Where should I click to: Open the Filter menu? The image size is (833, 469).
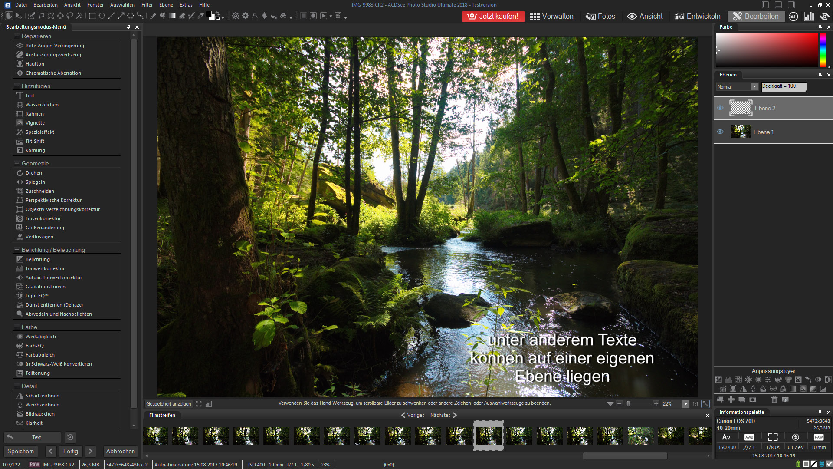pos(147,5)
